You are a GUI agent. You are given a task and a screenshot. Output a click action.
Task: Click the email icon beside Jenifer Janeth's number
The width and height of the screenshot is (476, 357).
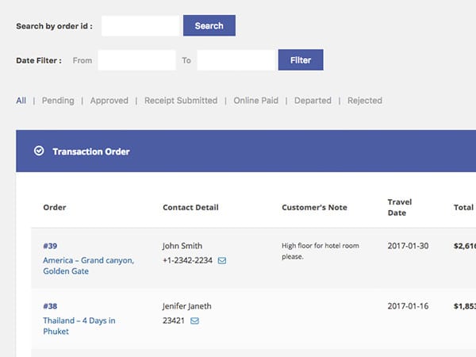pos(194,321)
